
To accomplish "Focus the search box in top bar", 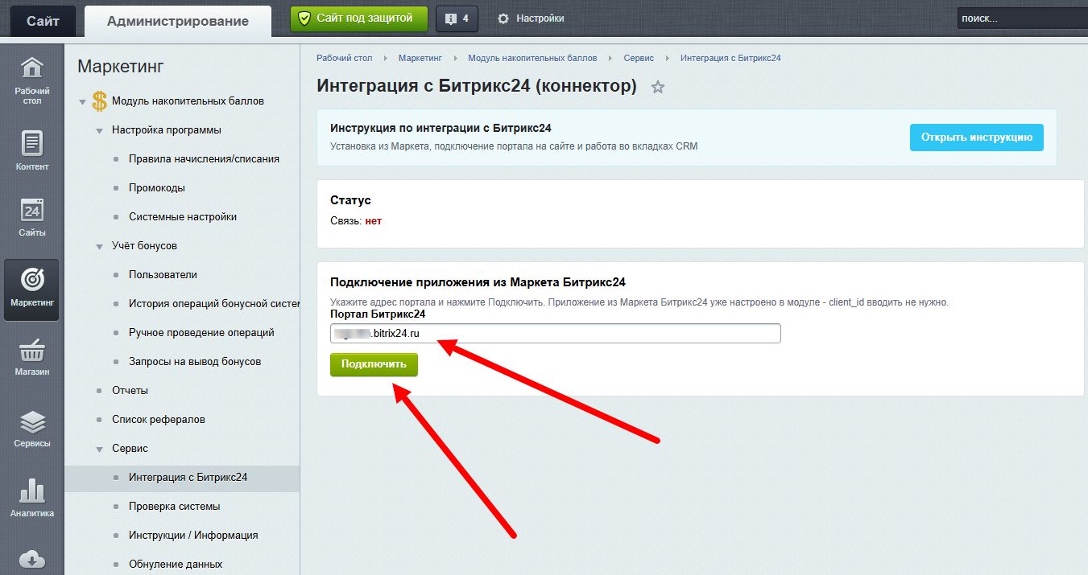I will (x=1022, y=18).
